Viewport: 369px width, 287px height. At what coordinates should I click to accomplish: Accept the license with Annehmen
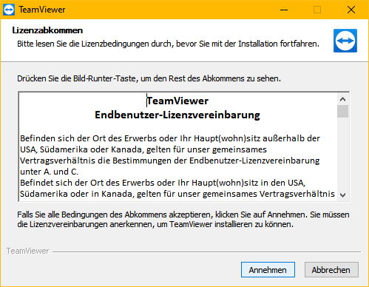(268, 270)
